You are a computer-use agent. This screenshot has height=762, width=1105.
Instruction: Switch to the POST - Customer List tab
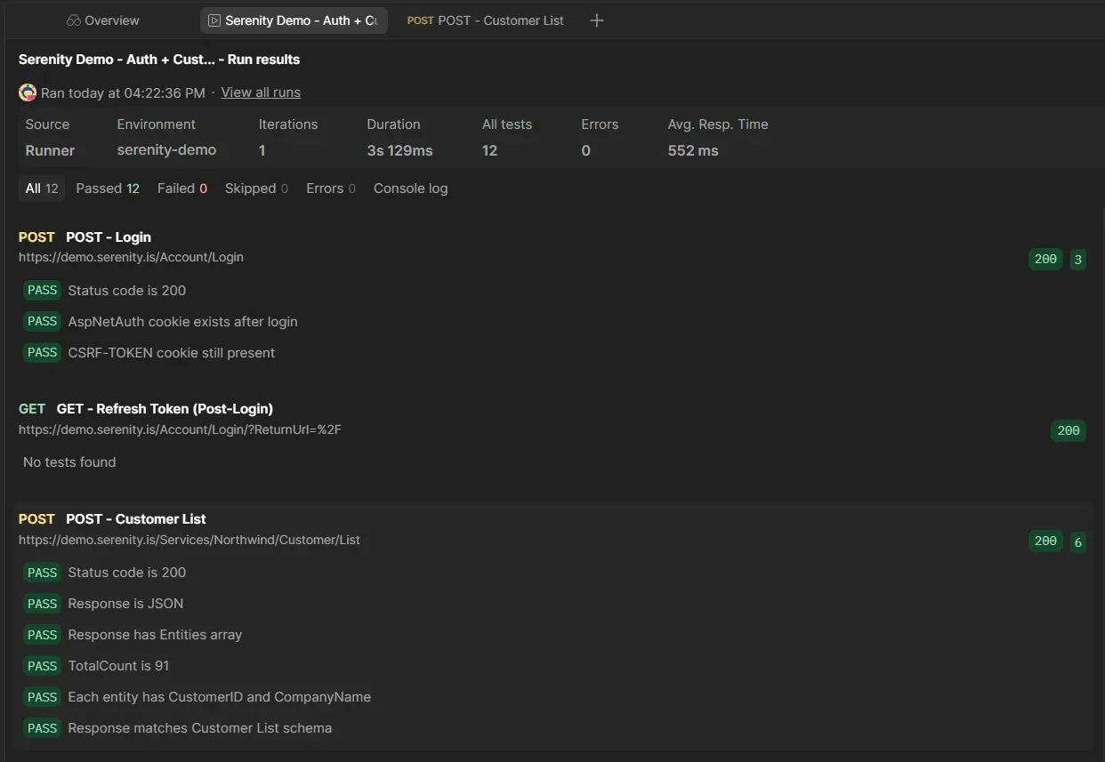[486, 20]
